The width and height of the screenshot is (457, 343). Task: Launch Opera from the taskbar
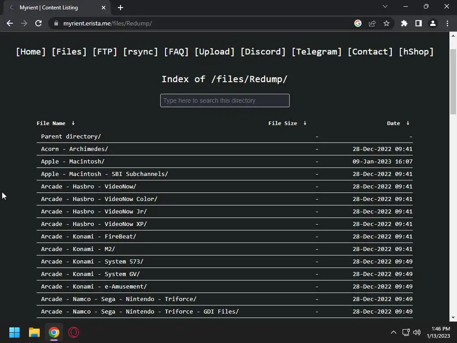click(x=74, y=332)
